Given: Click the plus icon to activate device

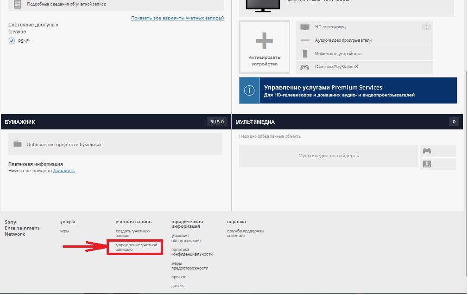Looking at the screenshot, I should click(264, 41).
